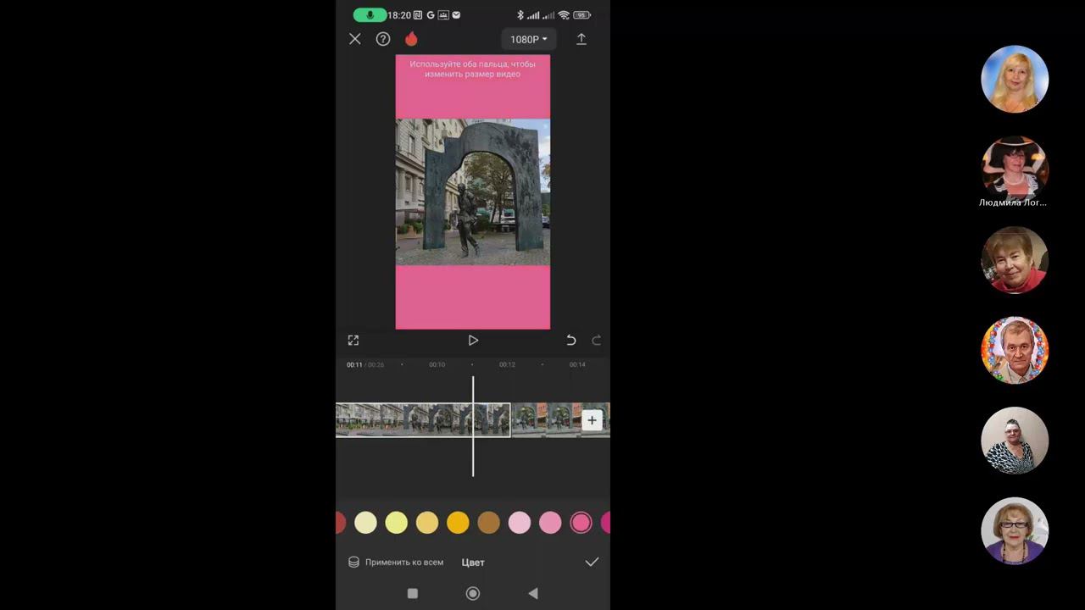
Task: Confirm color with the checkmark icon
Action: coord(592,562)
